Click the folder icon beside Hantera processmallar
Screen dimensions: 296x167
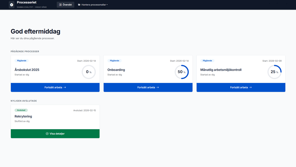[x=79, y=5]
